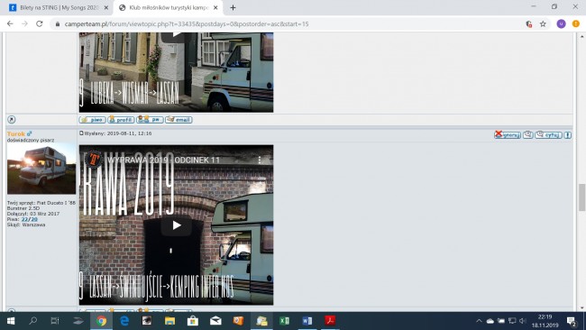Screen dimensions: 586x330
Task: Launch Microsoft Edge from the taskbar
Action: (x=124, y=321)
